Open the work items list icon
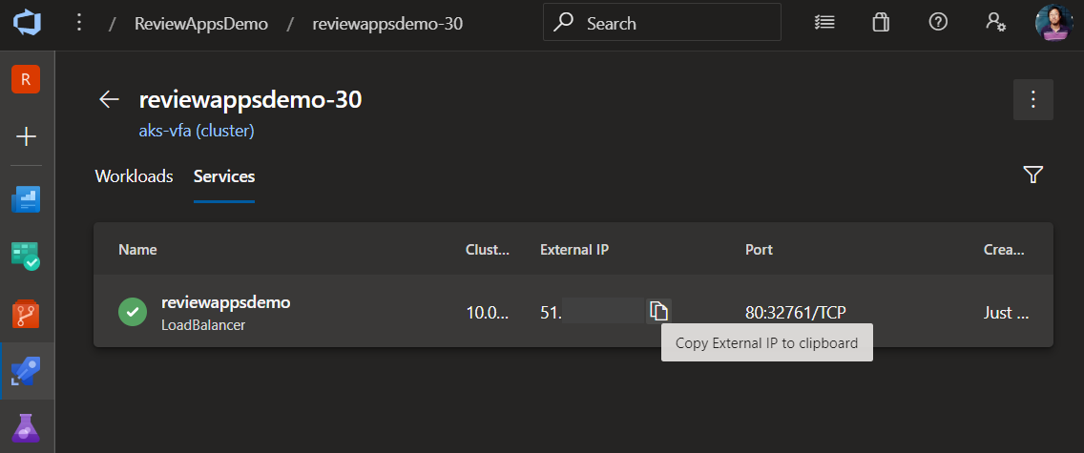This screenshot has height=453, width=1084. click(824, 22)
